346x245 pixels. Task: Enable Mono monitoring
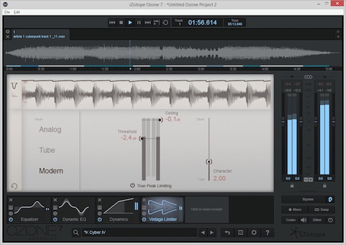(x=295, y=210)
